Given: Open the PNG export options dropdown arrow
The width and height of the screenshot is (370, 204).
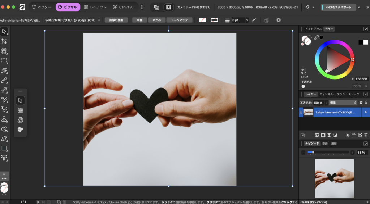Looking at the screenshot, I should [359, 7].
